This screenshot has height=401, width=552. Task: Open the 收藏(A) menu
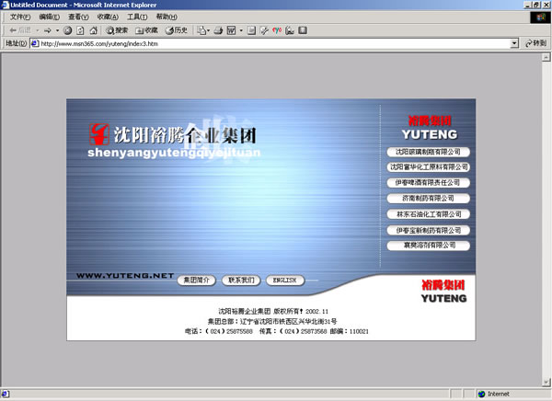(108, 17)
